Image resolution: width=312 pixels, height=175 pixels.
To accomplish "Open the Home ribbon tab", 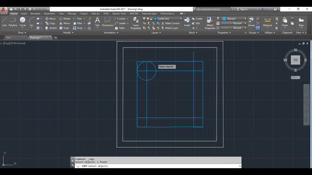I will coord(14,14).
